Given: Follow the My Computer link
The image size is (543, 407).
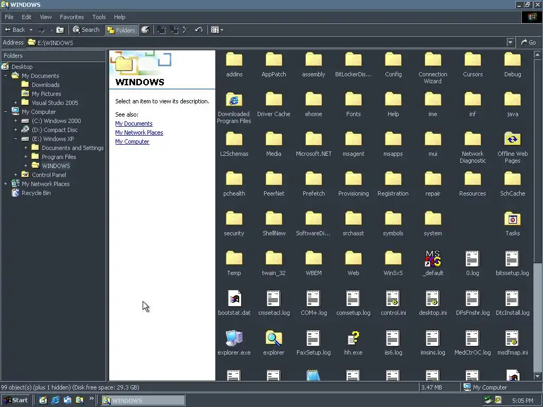Looking at the screenshot, I should tap(132, 141).
